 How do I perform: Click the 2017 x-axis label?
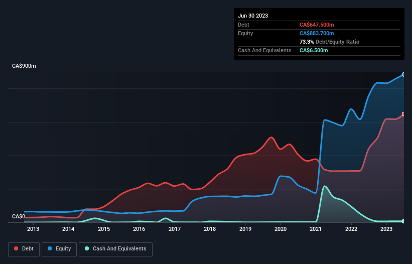pyautogui.click(x=175, y=229)
